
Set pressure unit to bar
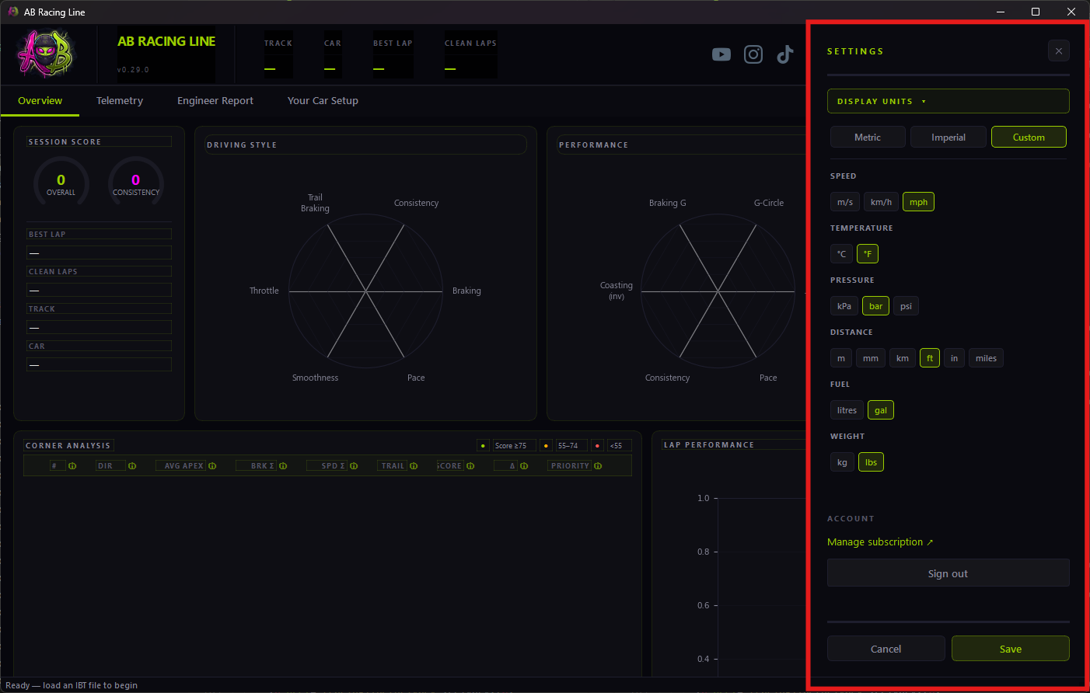875,306
